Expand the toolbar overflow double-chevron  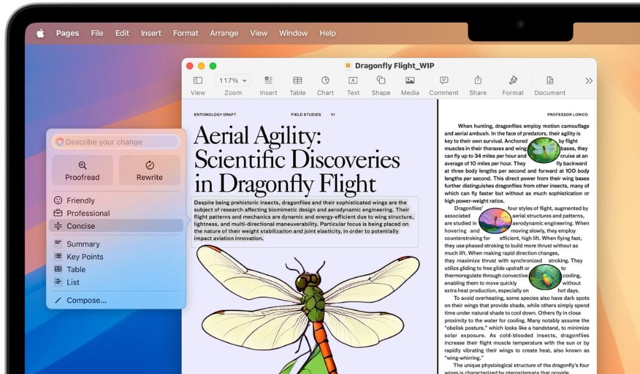pos(588,81)
